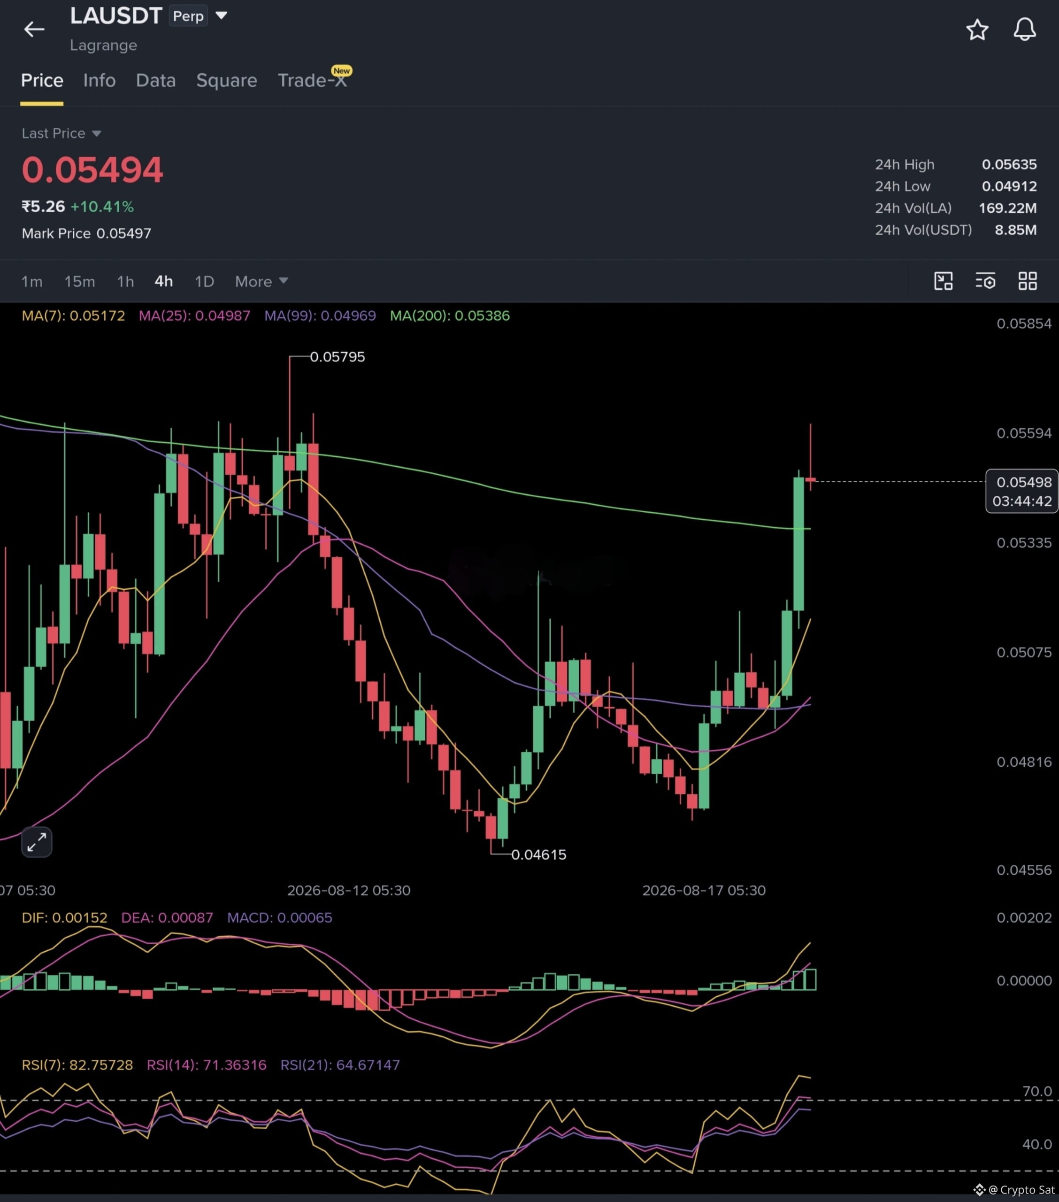
Task: Expand the More timeframes dropdown
Action: 261,282
